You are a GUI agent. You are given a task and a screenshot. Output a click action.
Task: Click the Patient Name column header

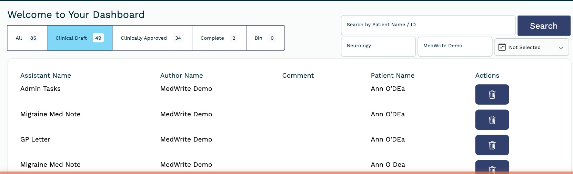coord(392,76)
